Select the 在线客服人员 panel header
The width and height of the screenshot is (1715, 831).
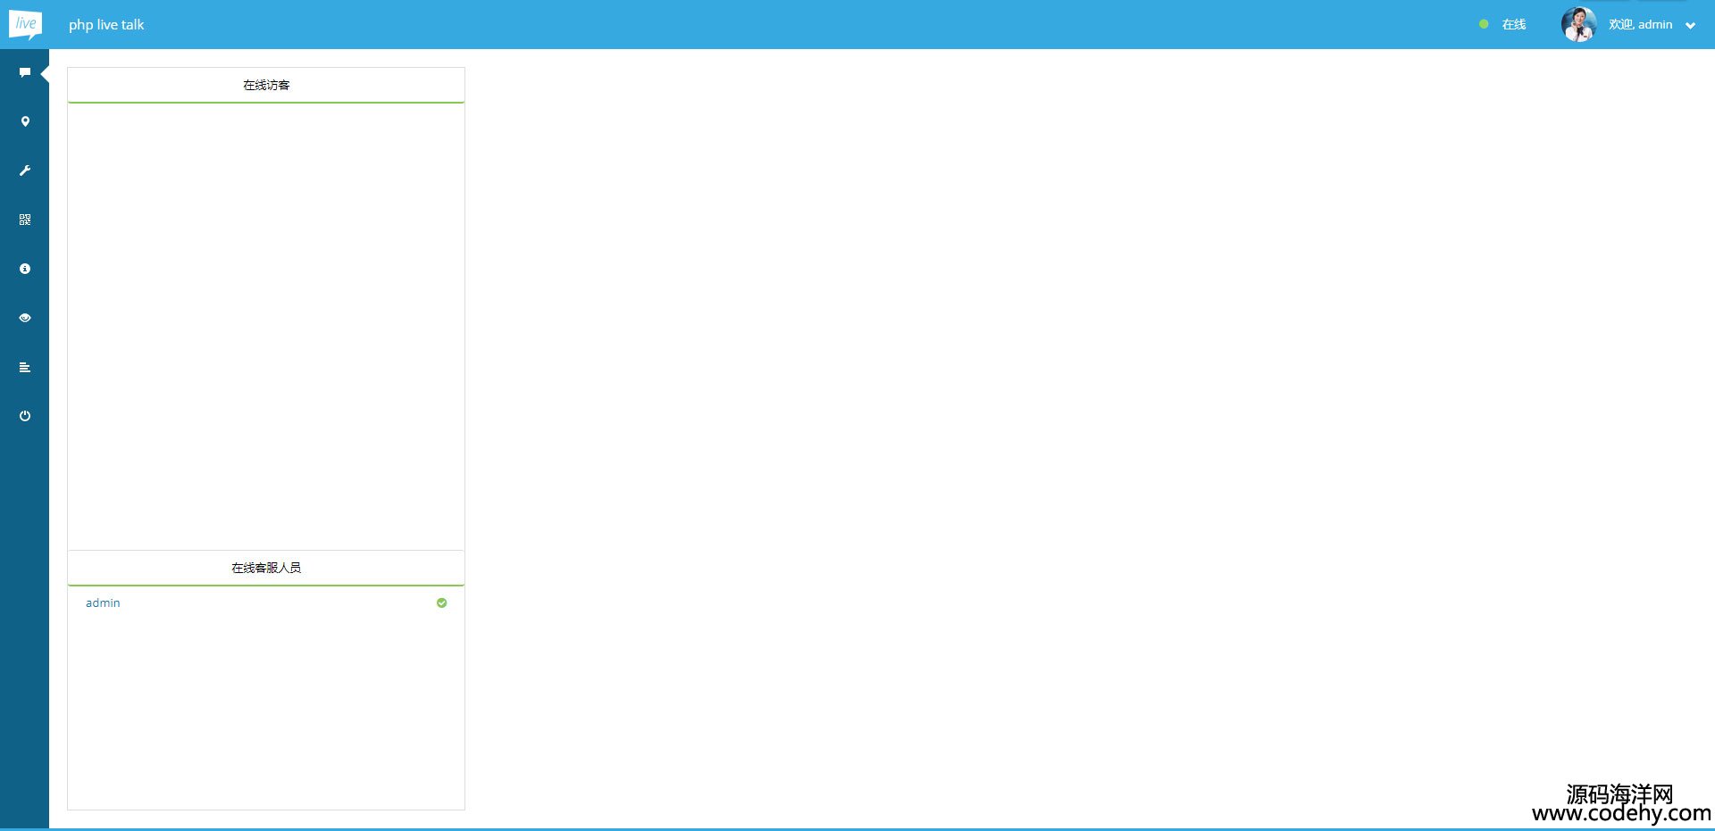[x=266, y=568]
